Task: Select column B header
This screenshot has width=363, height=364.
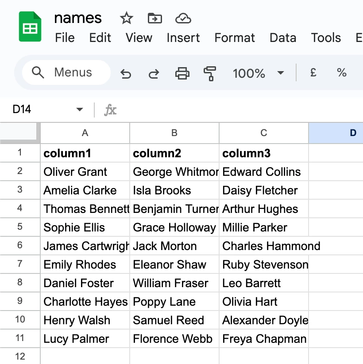Action: [x=174, y=133]
